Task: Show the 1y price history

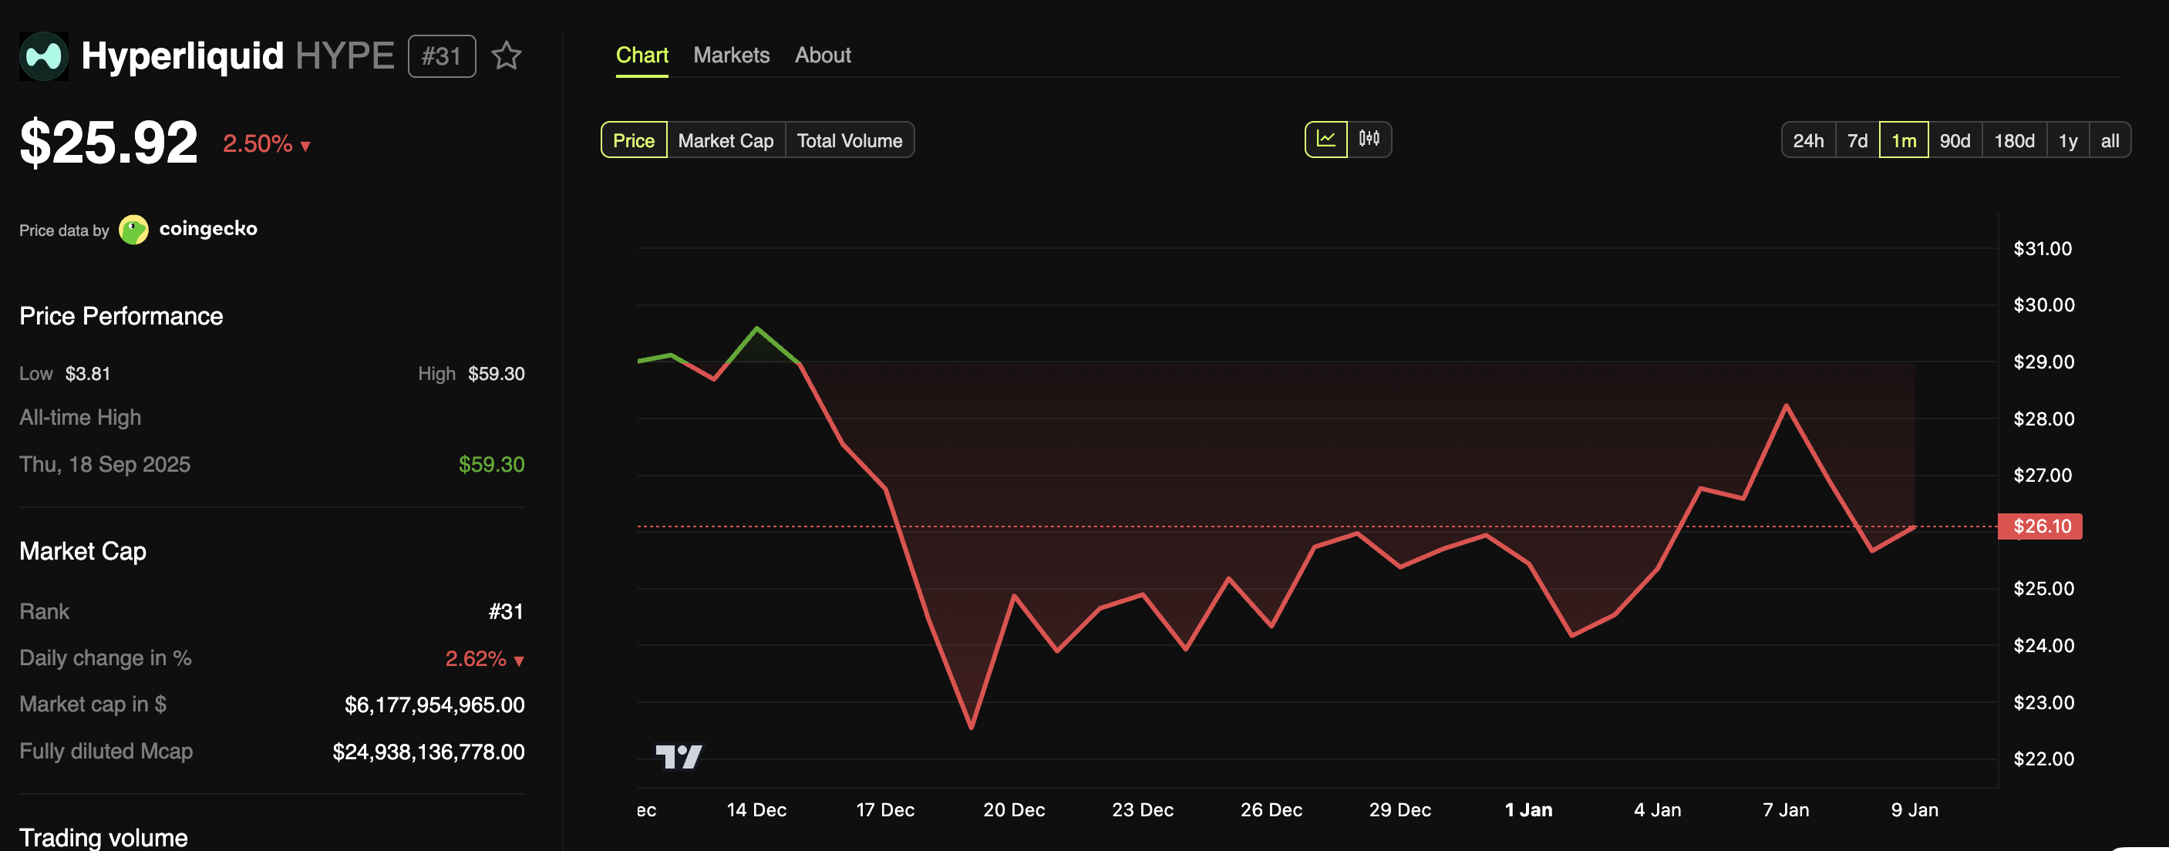Action: 2067,140
